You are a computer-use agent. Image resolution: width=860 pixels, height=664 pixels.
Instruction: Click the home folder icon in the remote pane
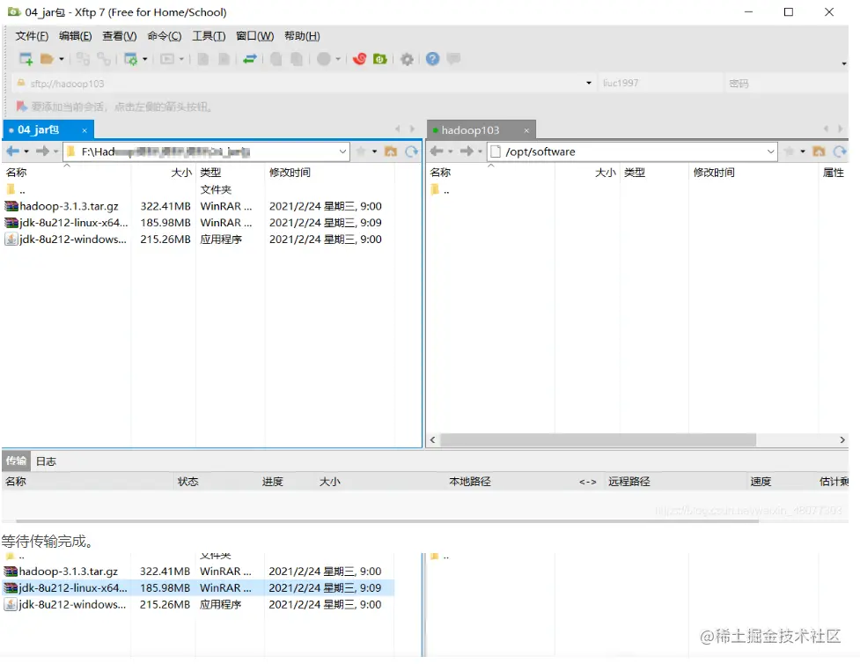point(819,151)
